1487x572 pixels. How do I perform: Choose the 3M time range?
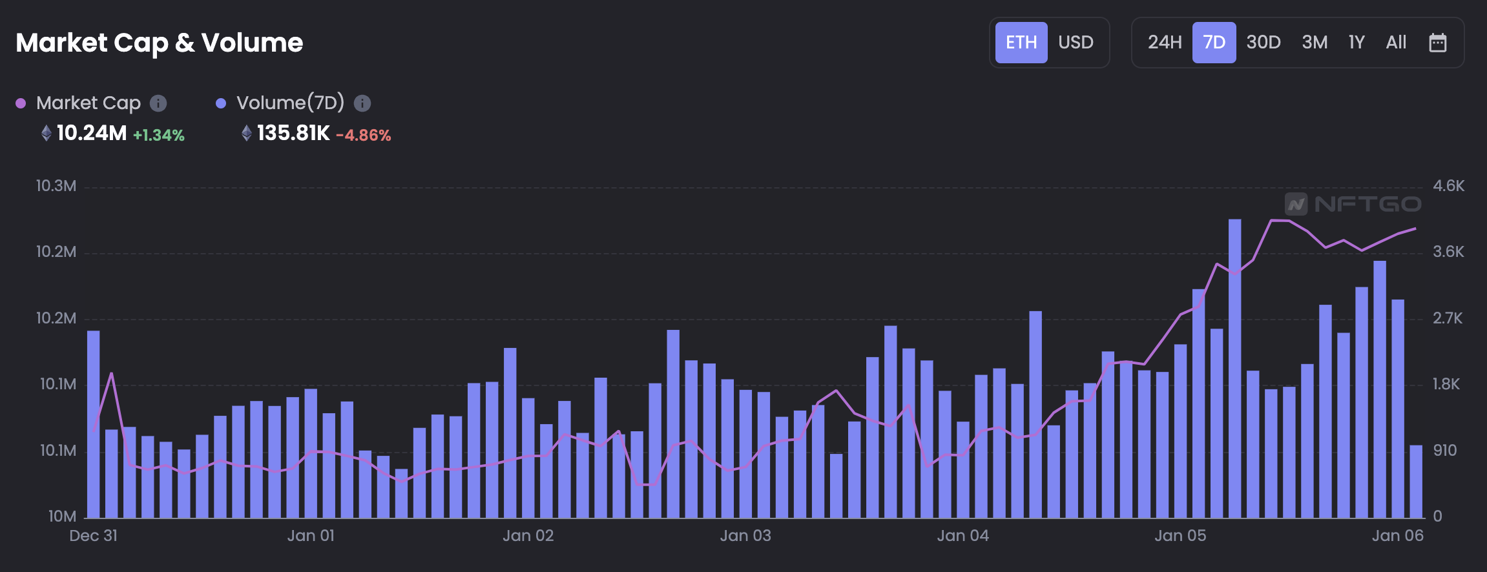point(1314,43)
